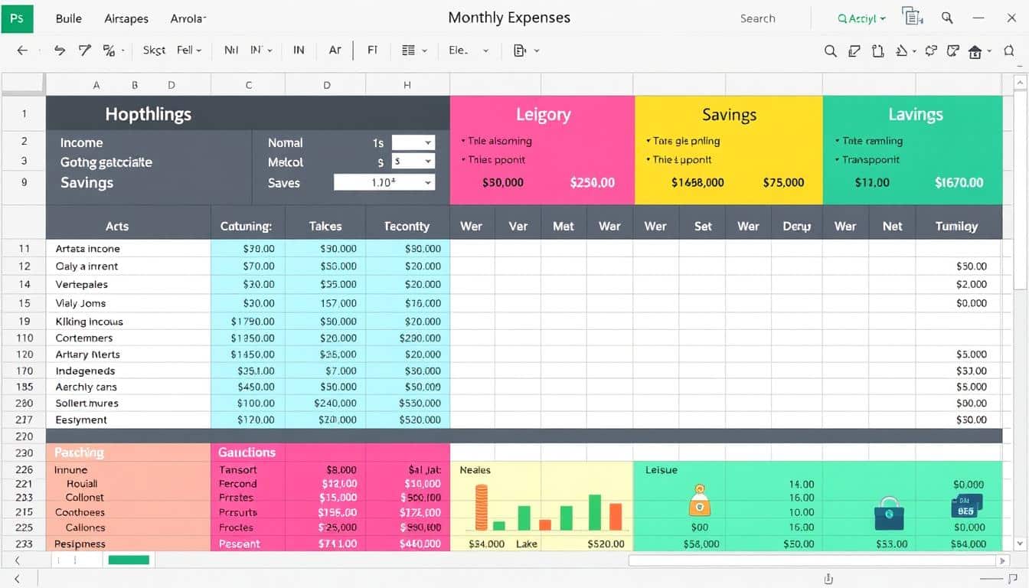Image resolution: width=1029 pixels, height=588 pixels.
Task: Click the Ar toolbar button
Action: click(335, 51)
